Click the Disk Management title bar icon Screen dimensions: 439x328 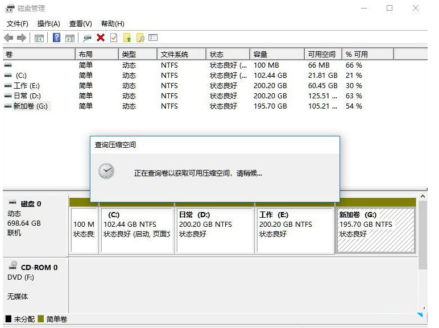(10, 9)
